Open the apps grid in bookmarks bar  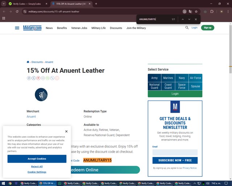[4, 18]
